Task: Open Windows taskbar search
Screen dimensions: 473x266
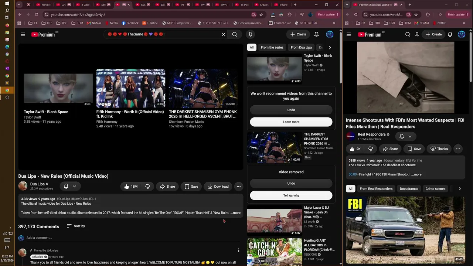Action: (x=7, y=11)
